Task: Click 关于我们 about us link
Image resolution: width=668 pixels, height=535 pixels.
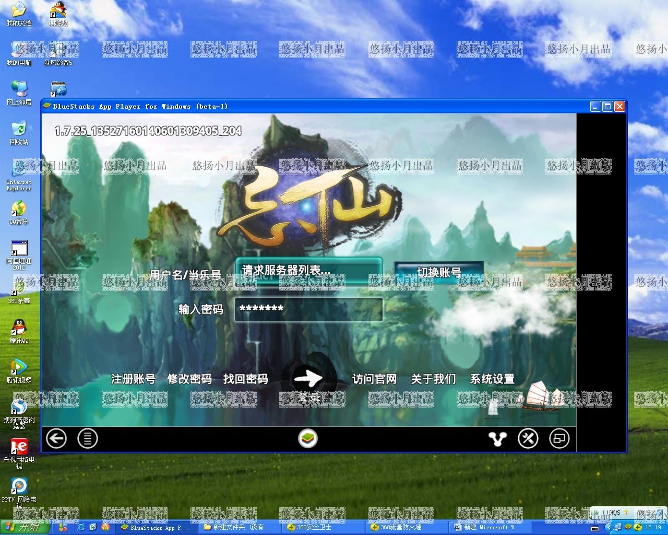Action: click(434, 379)
